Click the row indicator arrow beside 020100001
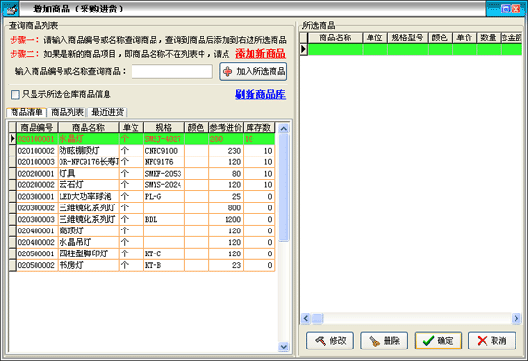This screenshot has height=361, width=528. (12, 139)
